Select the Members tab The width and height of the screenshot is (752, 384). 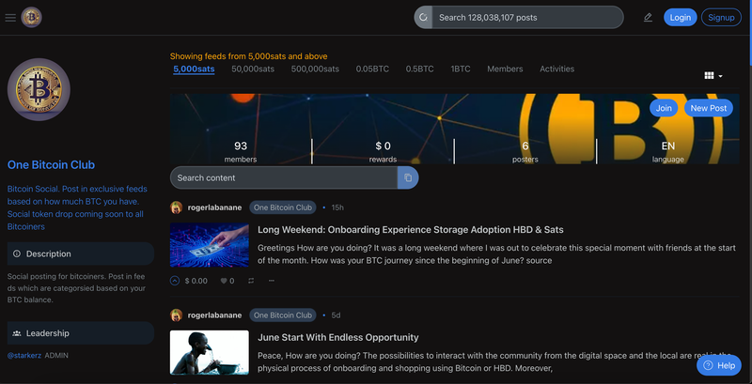(505, 69)
